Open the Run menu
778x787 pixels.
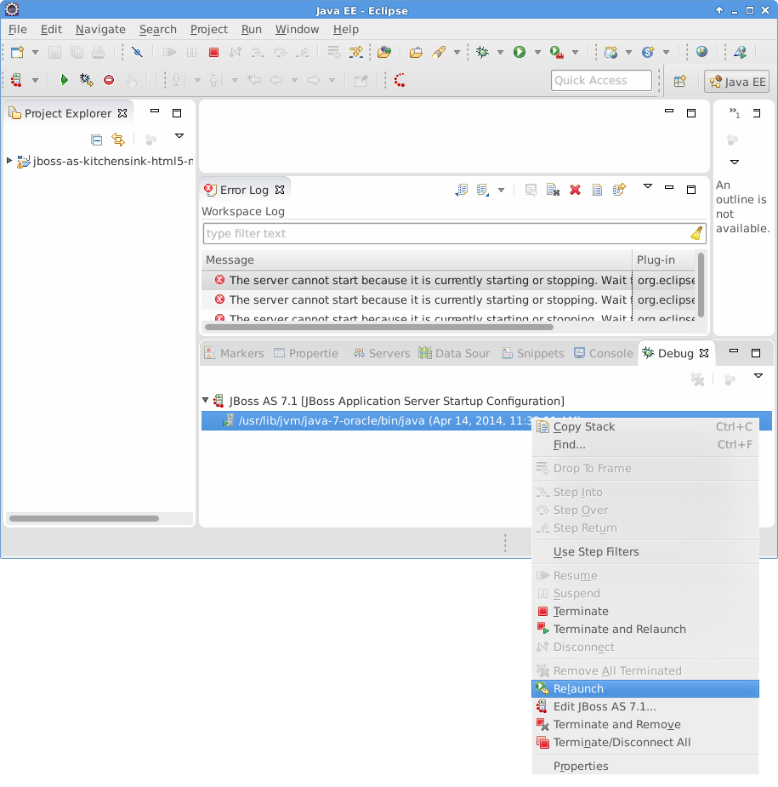tap(252, 29)
